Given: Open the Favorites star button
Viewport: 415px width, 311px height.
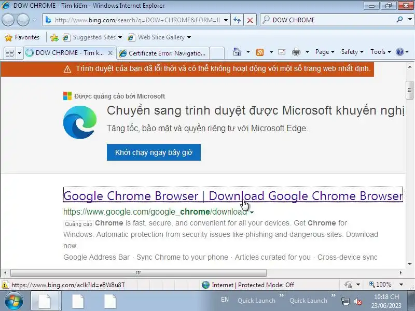Looking at the screenshot, I should [x=22, y=37].
